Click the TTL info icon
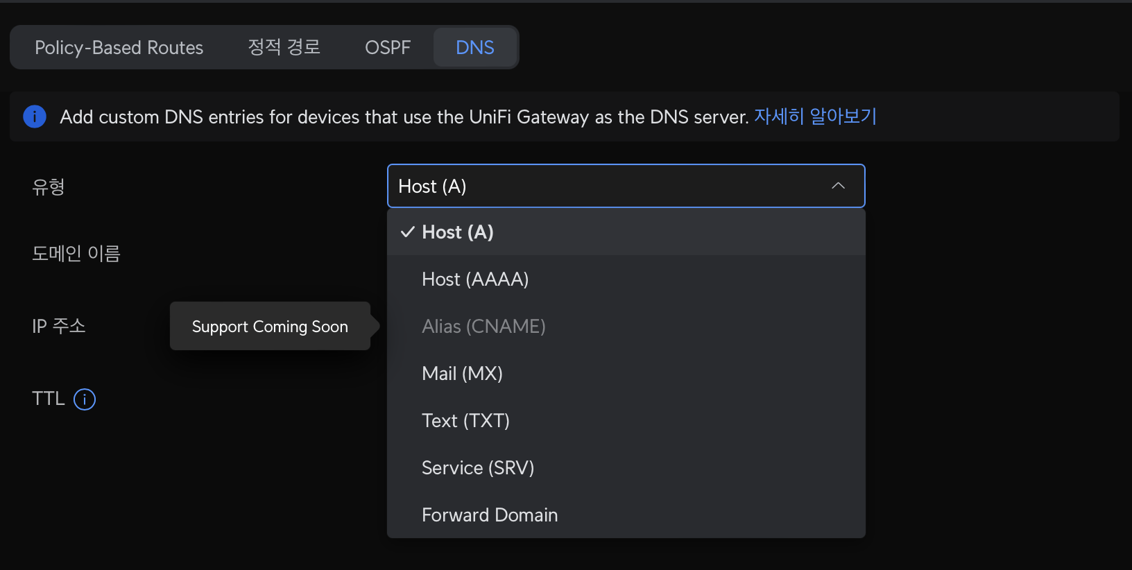 click(85, 399)
